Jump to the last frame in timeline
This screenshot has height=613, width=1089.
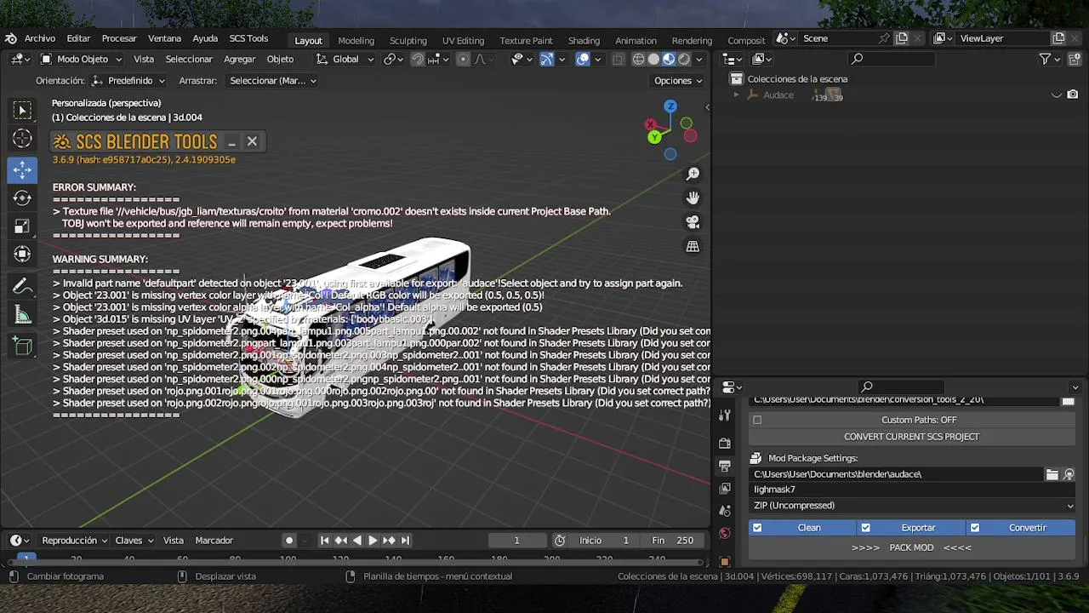(x=405, y=541)
